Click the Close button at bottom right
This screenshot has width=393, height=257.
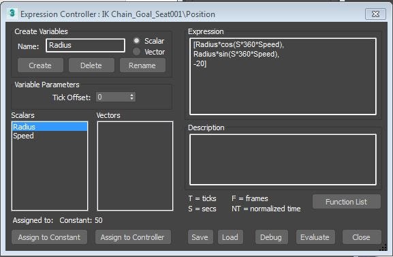362,237
